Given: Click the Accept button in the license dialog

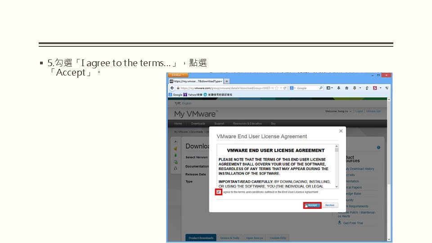Looking at the screenshot, I should [x=312, y=205].
